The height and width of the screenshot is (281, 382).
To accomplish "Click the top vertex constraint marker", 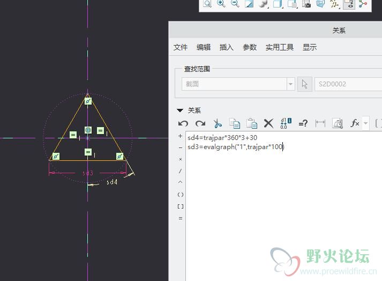I will click(x=88, y=101).
